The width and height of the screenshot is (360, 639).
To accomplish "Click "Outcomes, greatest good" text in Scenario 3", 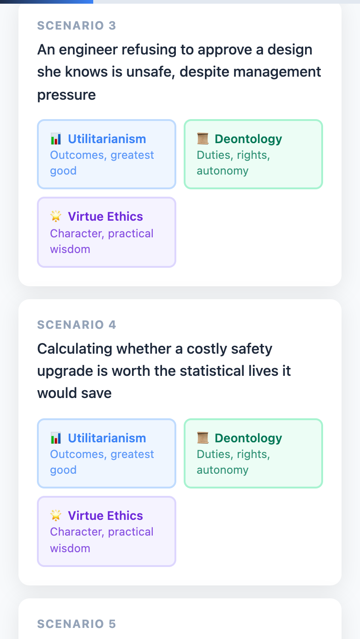I will pyautogui.click(x=102, y=163).
